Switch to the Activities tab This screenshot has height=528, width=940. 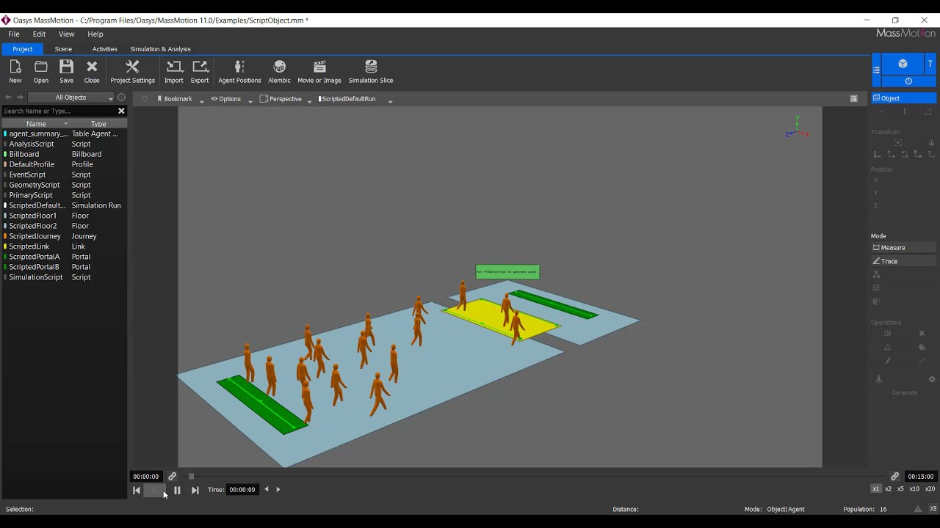click(104, 49)
